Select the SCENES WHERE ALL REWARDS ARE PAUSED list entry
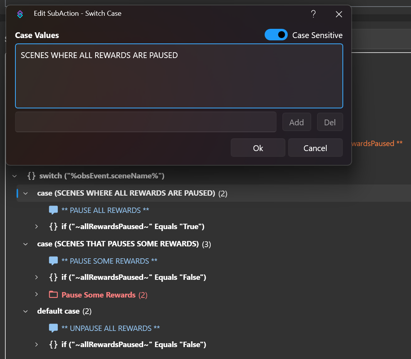Screen dimensions: 411x359 [99, 55]
